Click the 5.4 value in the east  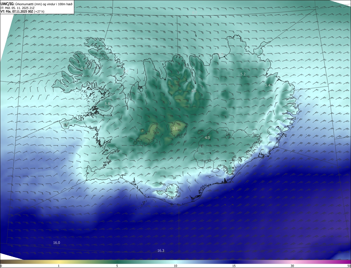268,85
